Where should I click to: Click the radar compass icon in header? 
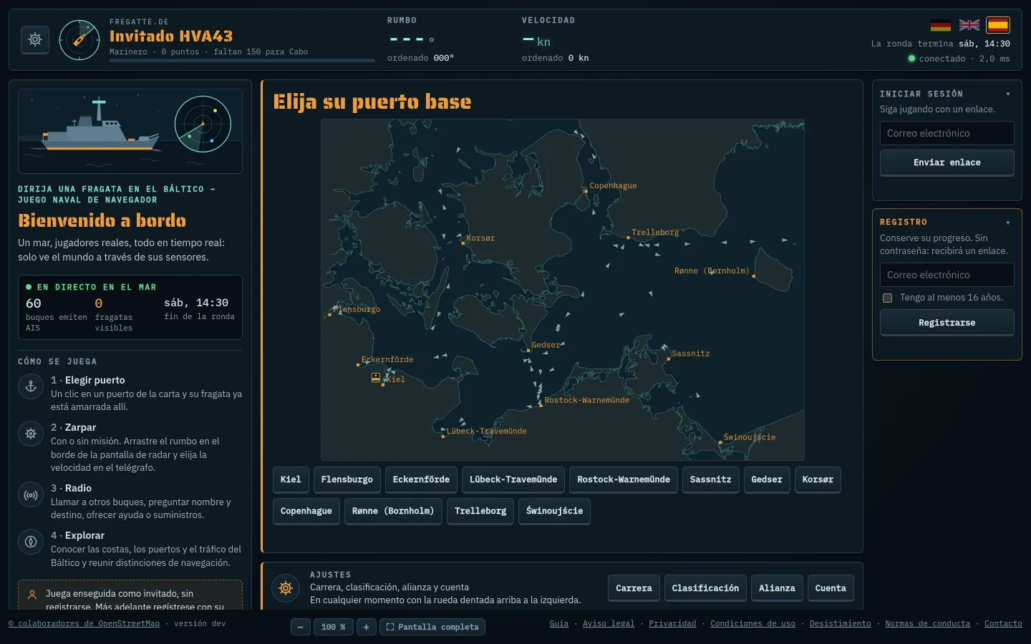click(79, 40)
